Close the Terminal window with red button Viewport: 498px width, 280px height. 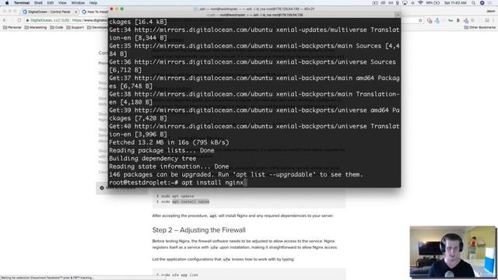(x=111, y=9)
